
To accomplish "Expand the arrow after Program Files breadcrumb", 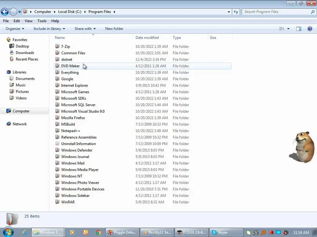I will (x=115, y=12).
